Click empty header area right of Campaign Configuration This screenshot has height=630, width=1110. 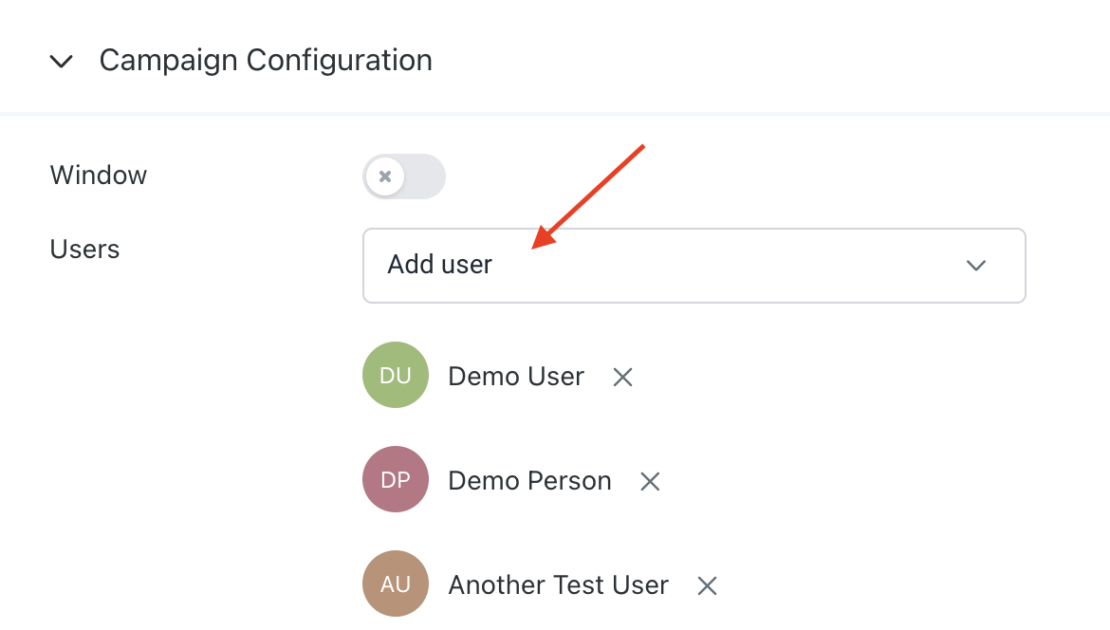pos(759,61)
